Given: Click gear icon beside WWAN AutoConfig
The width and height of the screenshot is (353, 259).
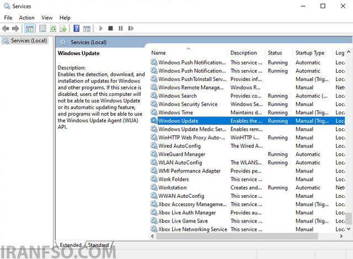Looking at the screenshot, I should coord(154,196).
